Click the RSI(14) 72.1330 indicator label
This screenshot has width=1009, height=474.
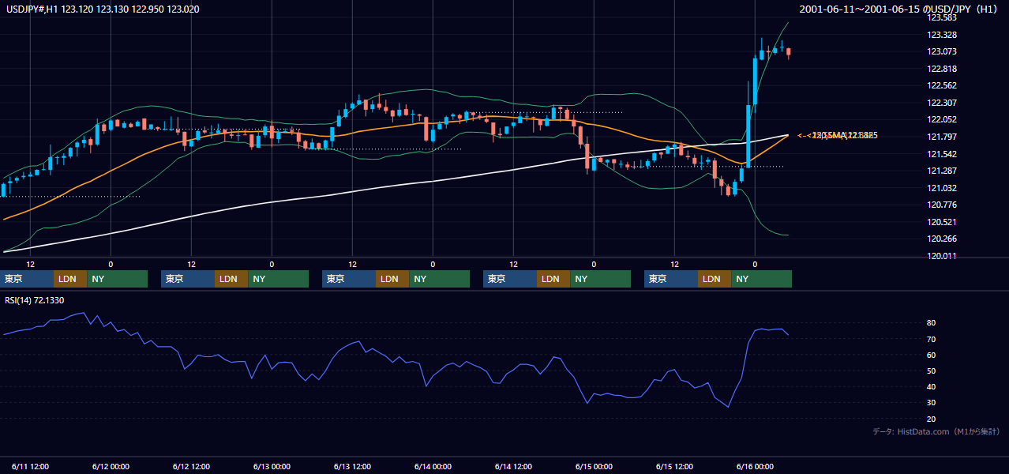coord(34,300)
